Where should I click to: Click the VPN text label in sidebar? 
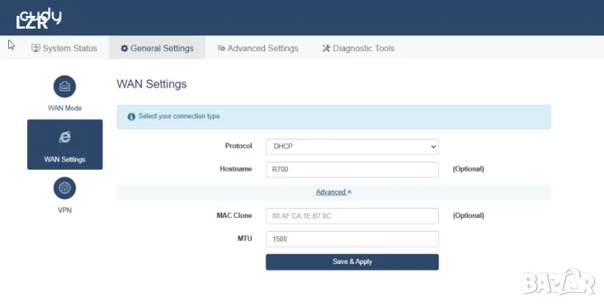[64, 210]
